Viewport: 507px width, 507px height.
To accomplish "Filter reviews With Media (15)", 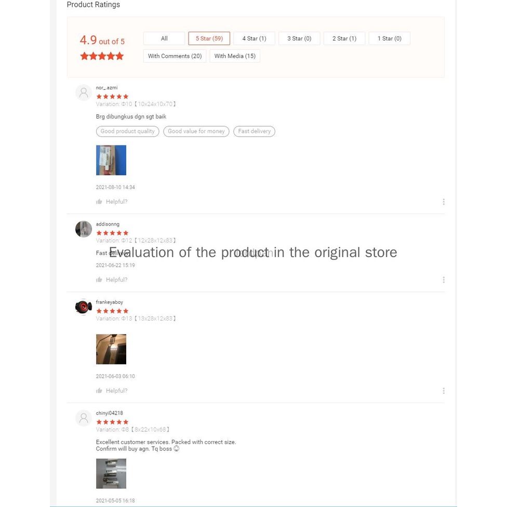I will coord(235,56).
